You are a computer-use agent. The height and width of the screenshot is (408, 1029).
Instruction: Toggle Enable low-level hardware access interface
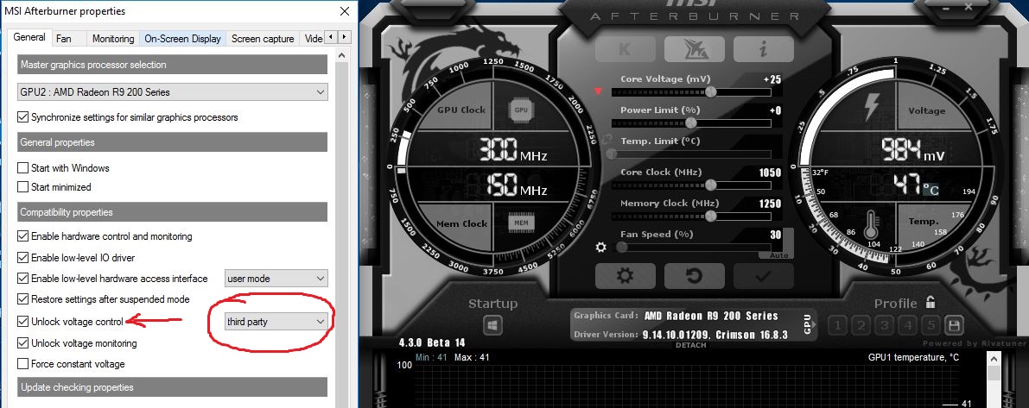tap(23, 279)
